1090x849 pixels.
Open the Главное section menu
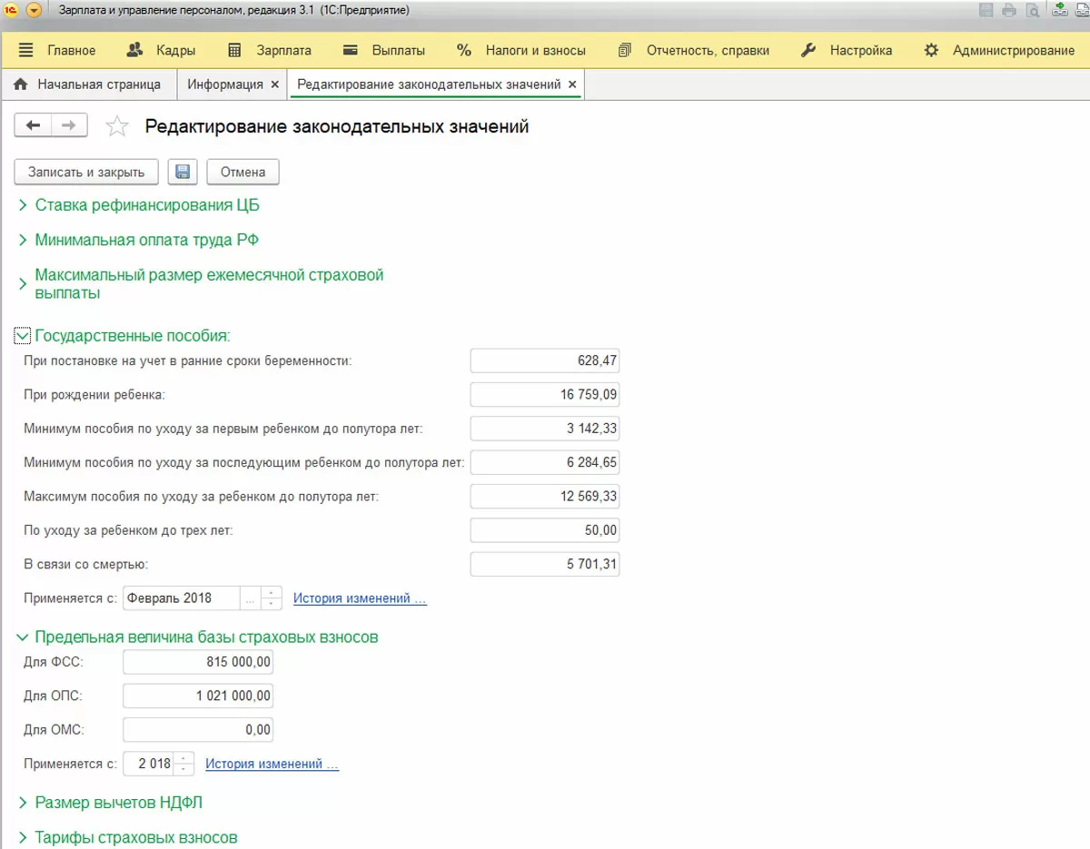pos(56,50)
